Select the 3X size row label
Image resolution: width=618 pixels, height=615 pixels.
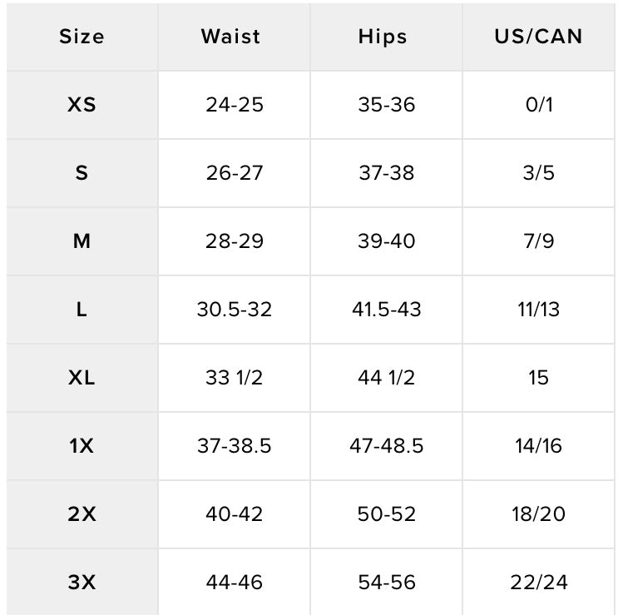(82, 583)
